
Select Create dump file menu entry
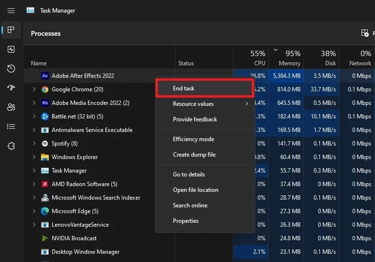(205, 155)
